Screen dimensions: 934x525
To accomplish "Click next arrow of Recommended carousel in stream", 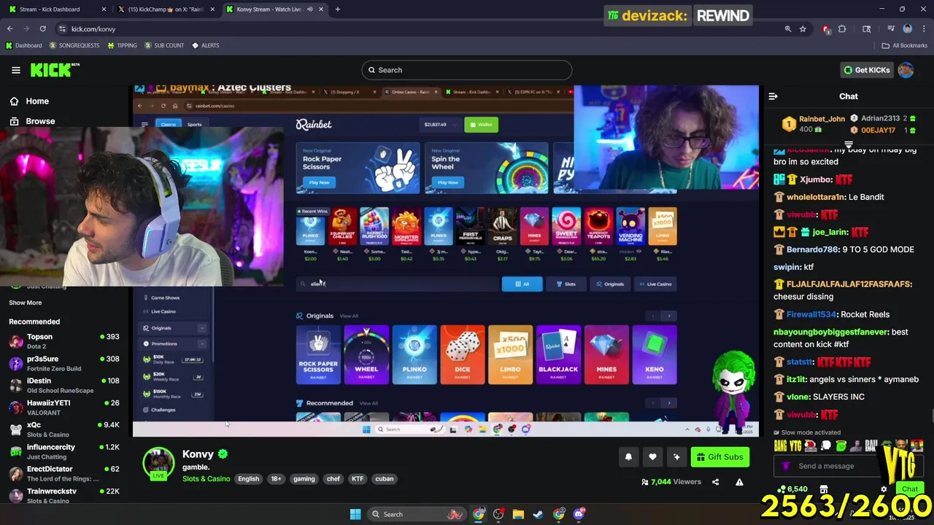I will (669, 402).
